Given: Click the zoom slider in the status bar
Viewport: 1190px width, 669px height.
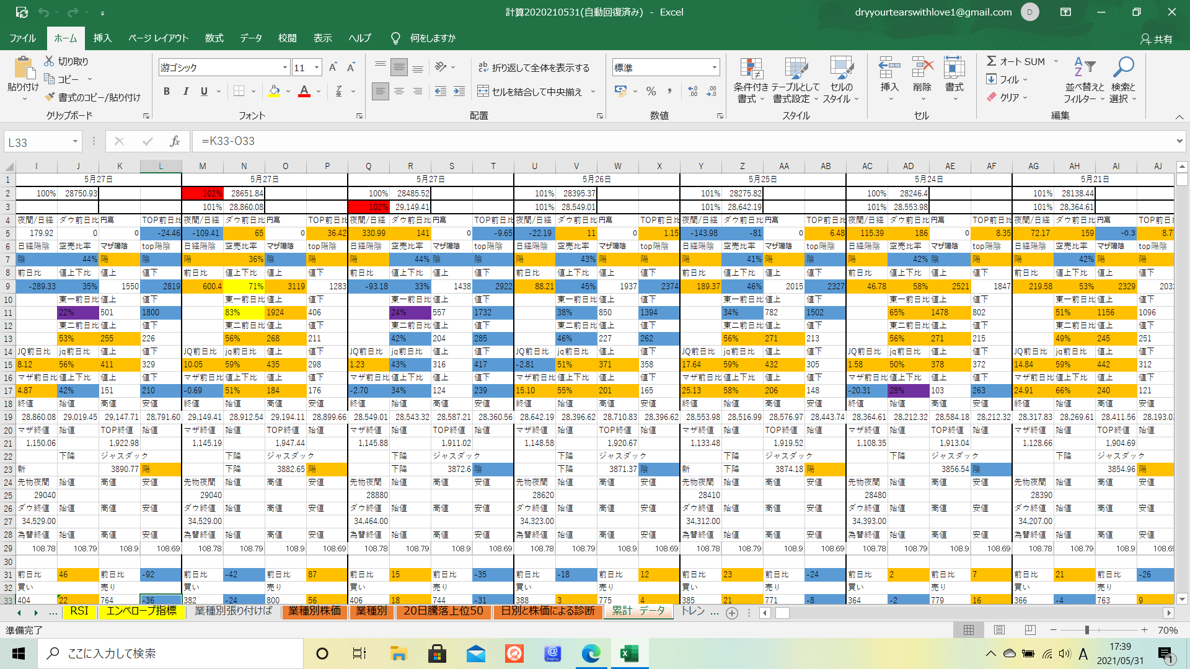Looking at the screenshot, I should [x=1086, y=630].
